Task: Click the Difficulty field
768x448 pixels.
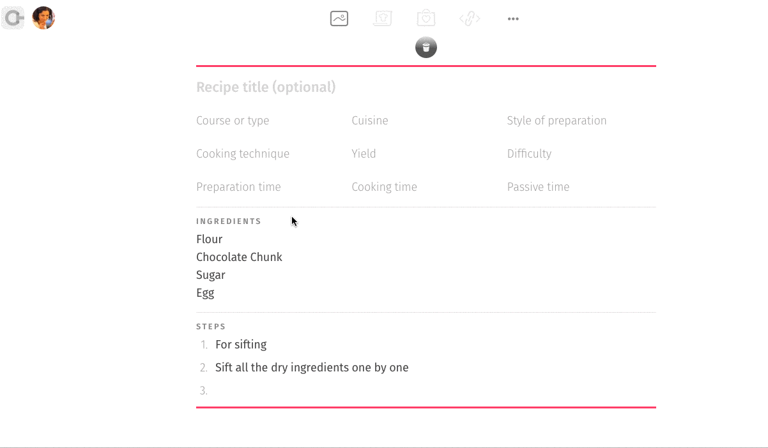Action: pos(581,154)
